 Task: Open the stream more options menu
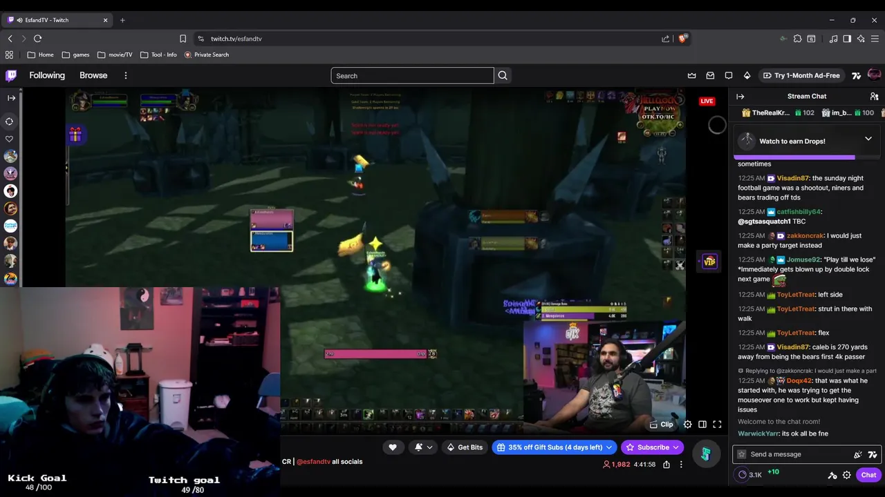coord(681,465)
